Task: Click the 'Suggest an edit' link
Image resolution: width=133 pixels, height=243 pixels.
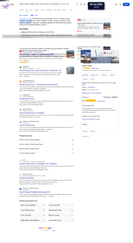Action: pos(86,93)
